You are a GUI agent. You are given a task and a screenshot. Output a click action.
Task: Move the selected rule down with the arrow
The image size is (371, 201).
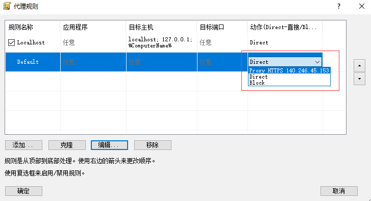click(359, 79)
